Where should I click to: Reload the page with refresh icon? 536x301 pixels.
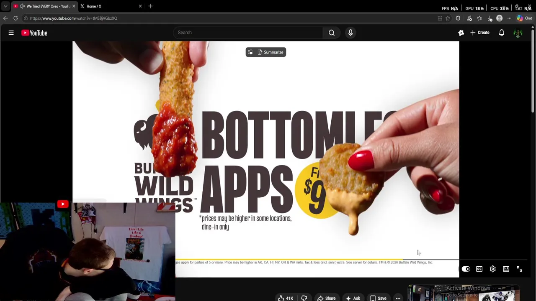pyautogui.click(x=15, y=18)
